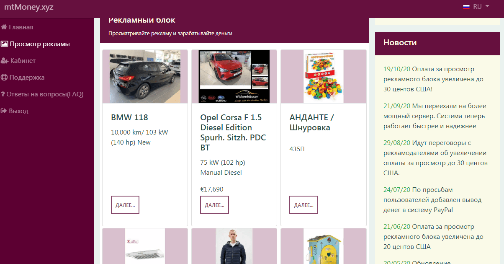Open the black BMW 118 thumbnail
Viewport: 504px width, 264px height.
[145, 77]
